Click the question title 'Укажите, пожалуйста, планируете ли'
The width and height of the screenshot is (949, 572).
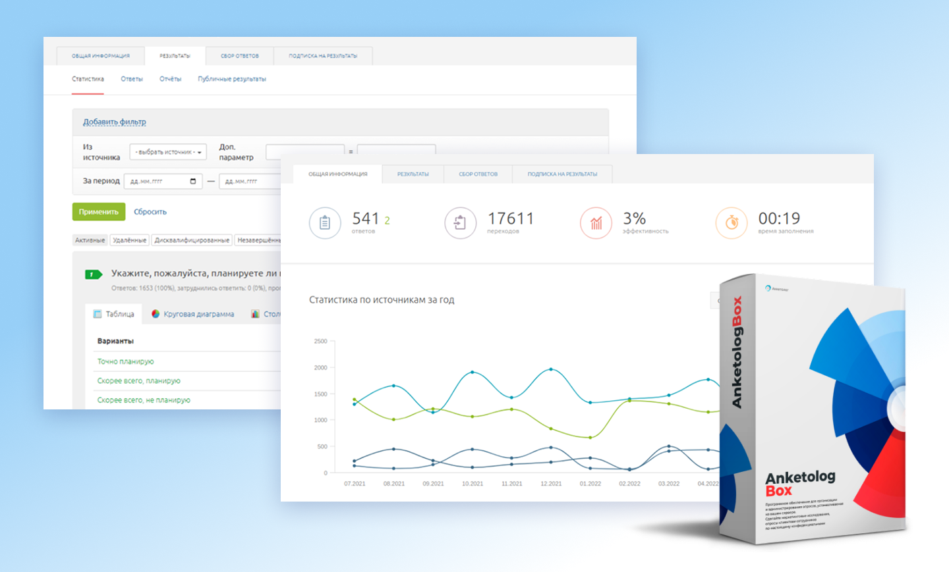(x=196, y=273)
